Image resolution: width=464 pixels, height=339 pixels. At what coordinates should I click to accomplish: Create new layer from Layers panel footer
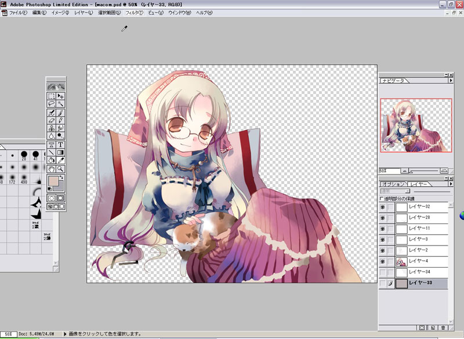[x=433, y=328]
